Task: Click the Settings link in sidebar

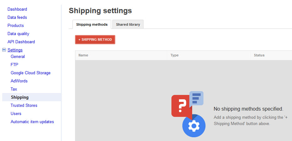Action: coord(15,50)
